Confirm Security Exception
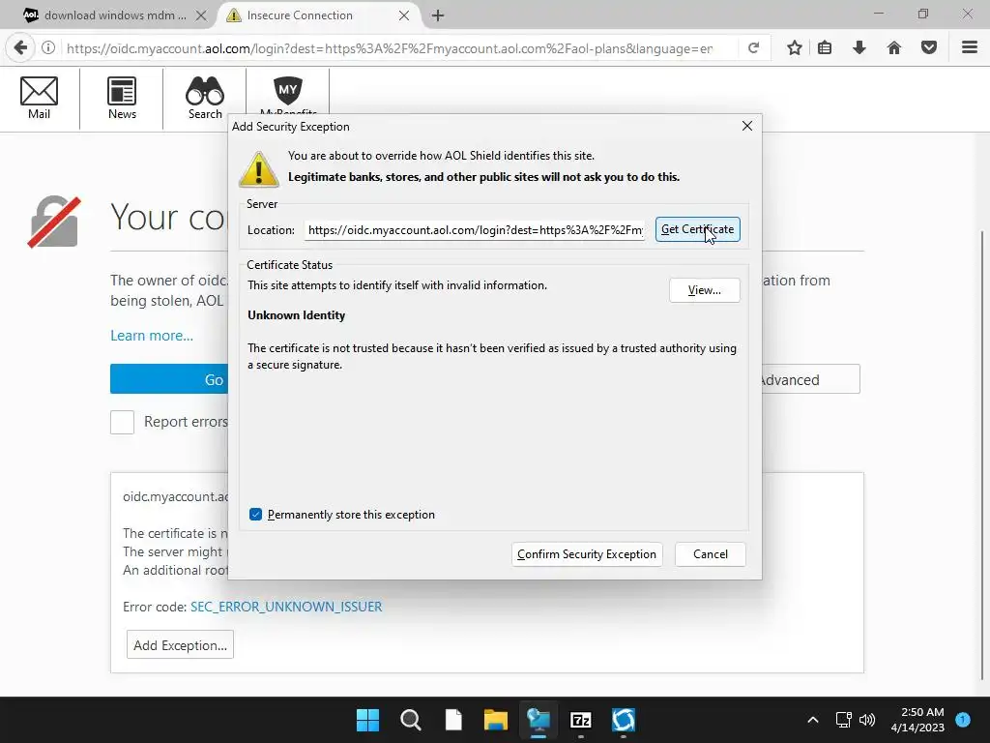This screenshot has height=743, width=990. pyautogui.click(x=587, y=554)
